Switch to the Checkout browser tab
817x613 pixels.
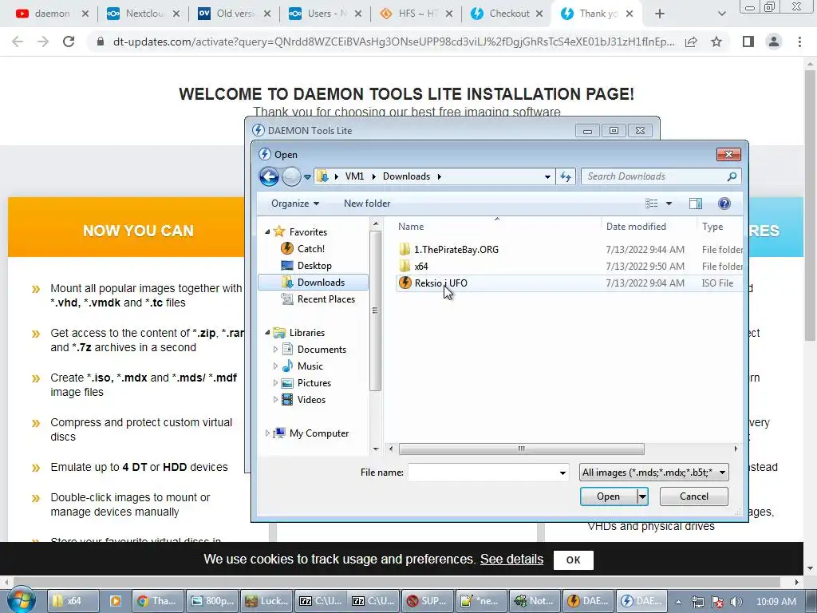[508, 14]
